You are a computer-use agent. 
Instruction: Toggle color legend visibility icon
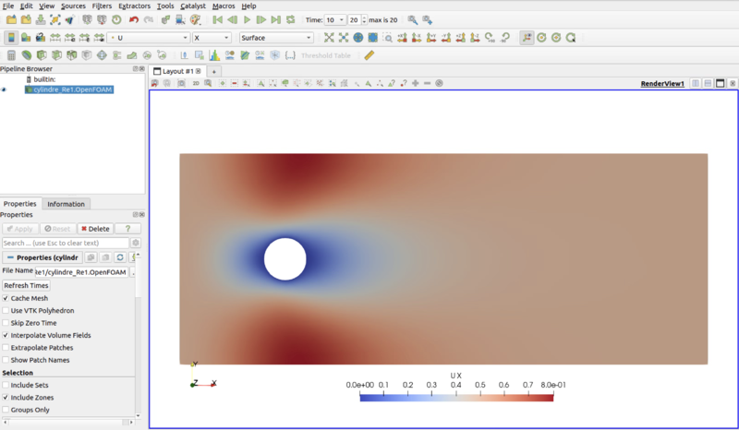point(11,38)
